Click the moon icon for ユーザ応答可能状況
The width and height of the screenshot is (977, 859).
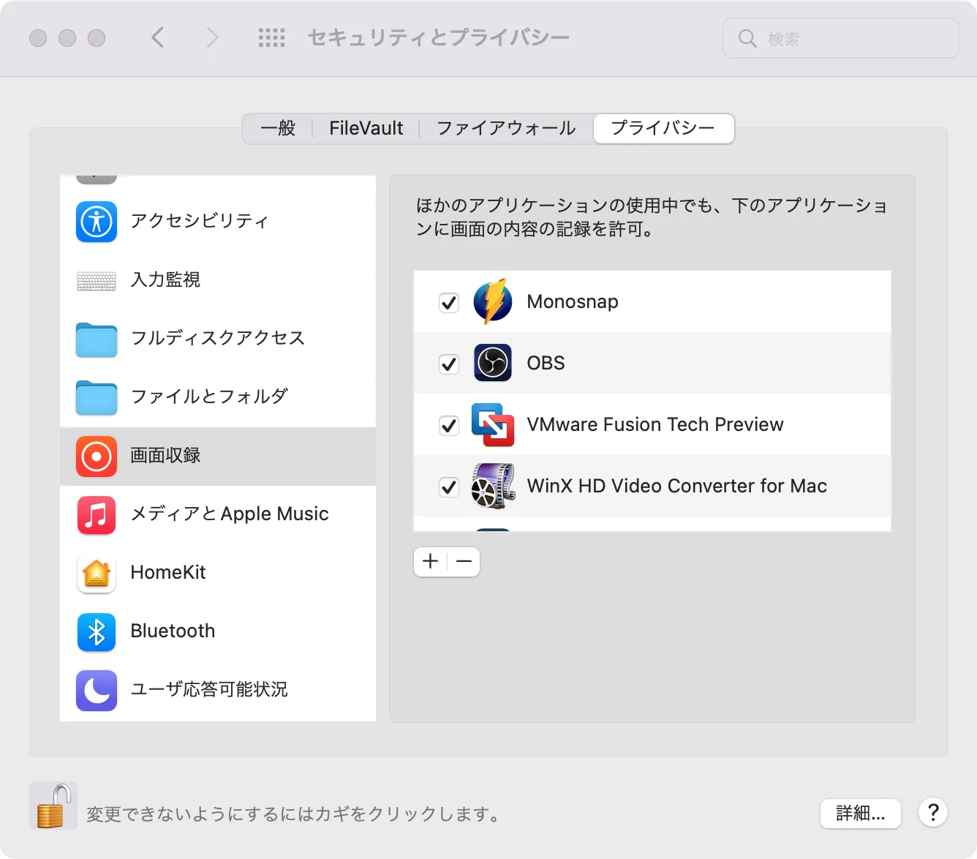coord(97,690)
